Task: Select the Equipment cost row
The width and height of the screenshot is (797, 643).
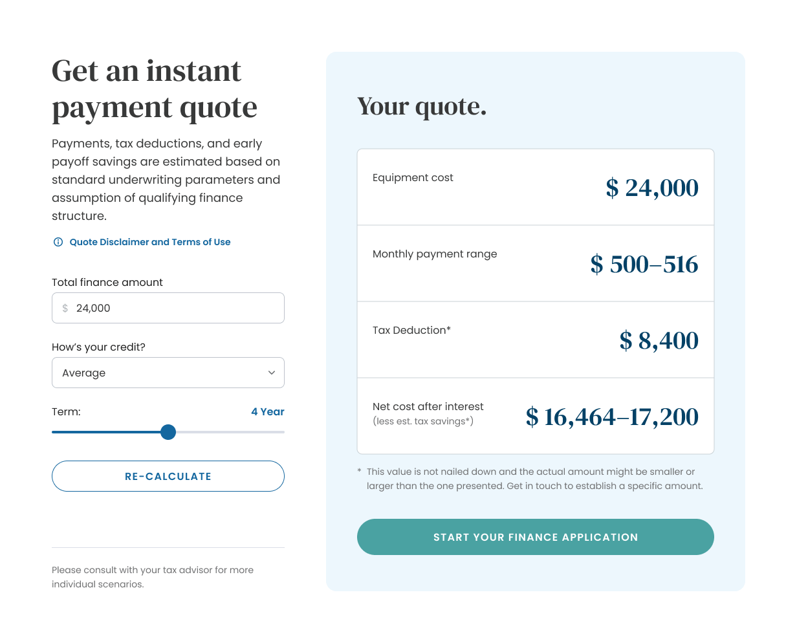Action: point(536,188)
